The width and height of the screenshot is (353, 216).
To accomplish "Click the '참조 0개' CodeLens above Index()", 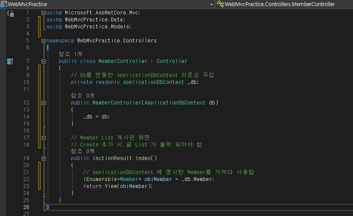I will pos(82,151).
